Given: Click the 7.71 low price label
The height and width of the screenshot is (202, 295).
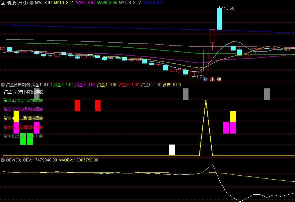Looking at the screenshot, I should tap(200, 77).
